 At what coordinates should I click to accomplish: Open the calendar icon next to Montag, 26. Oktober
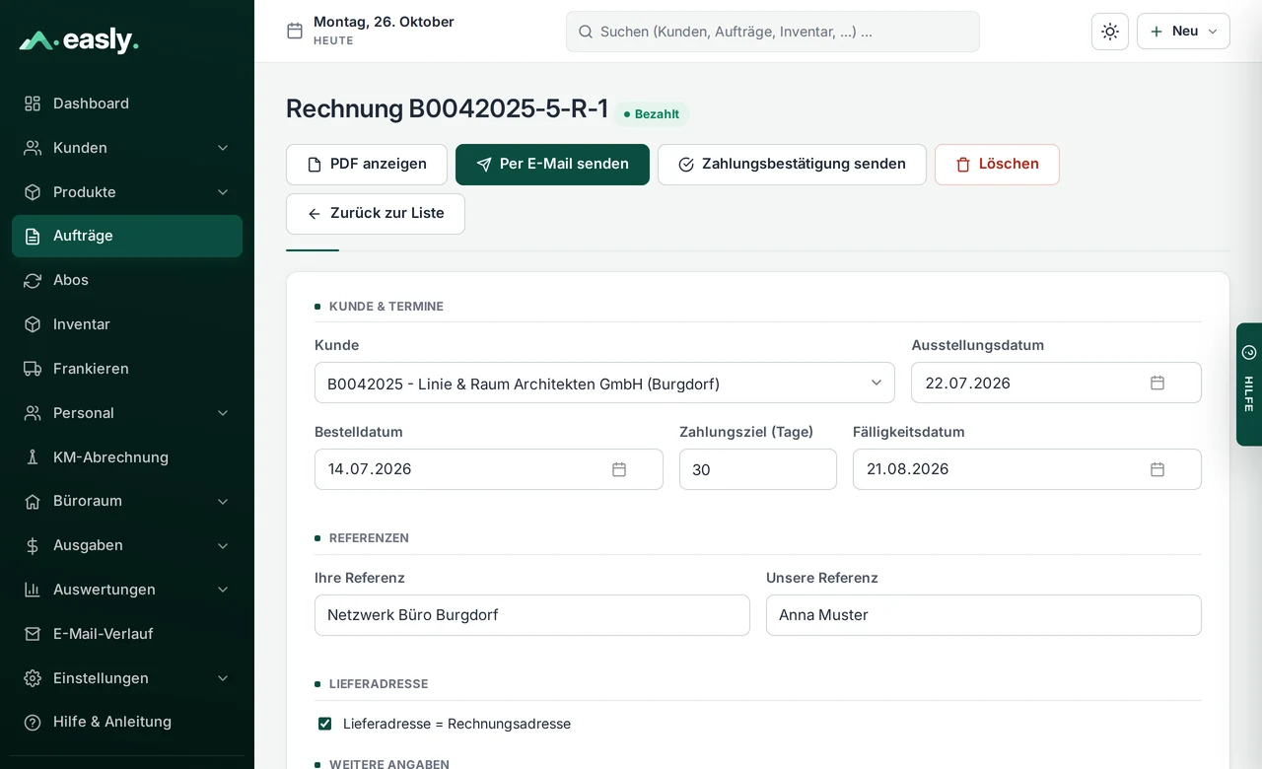[x=295, y=31]
